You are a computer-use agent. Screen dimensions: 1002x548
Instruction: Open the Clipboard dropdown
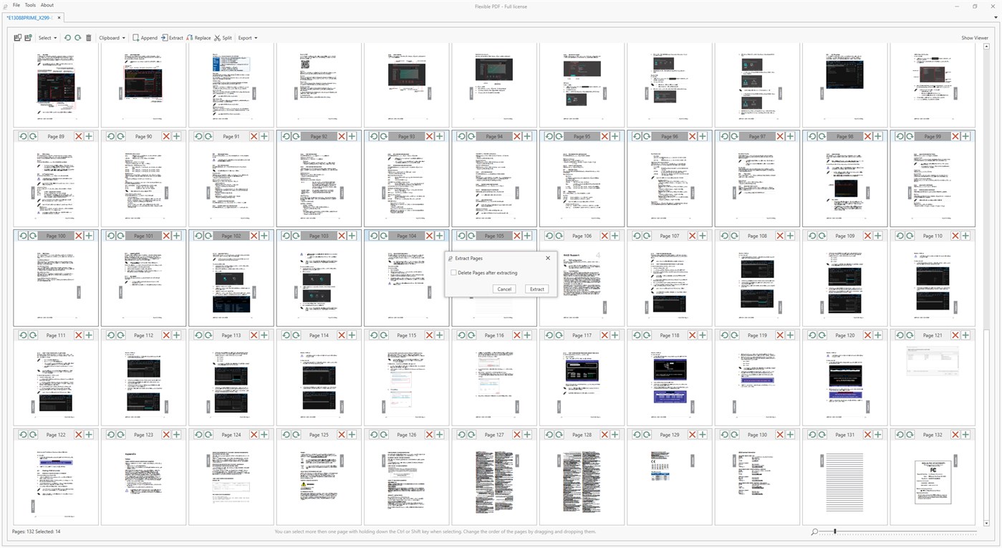click(x=110, y=38)
